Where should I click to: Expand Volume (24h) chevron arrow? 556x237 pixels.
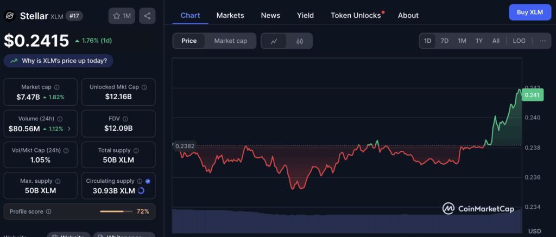pyautogui.click(x=69, y=129)
